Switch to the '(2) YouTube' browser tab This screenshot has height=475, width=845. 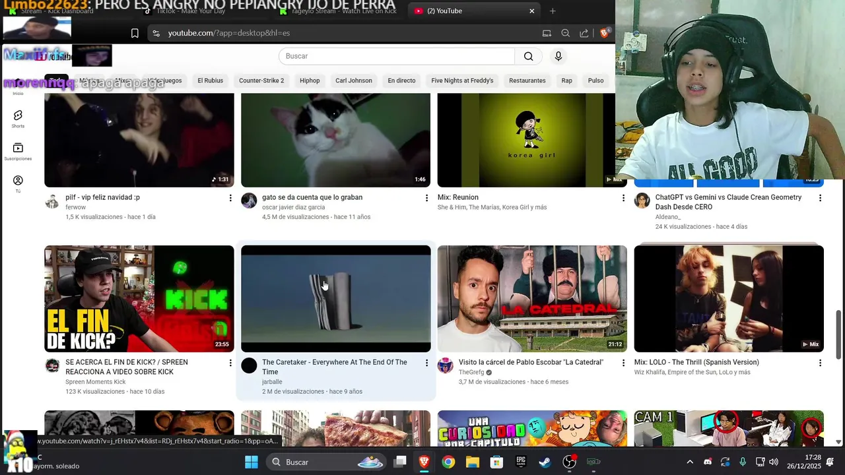coord(472,11)
